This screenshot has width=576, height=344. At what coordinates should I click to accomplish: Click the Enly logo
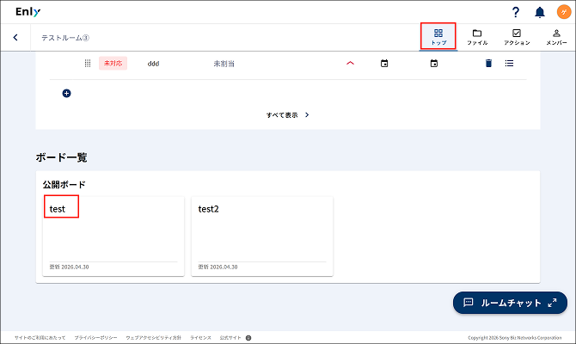[x=28, y=12]
